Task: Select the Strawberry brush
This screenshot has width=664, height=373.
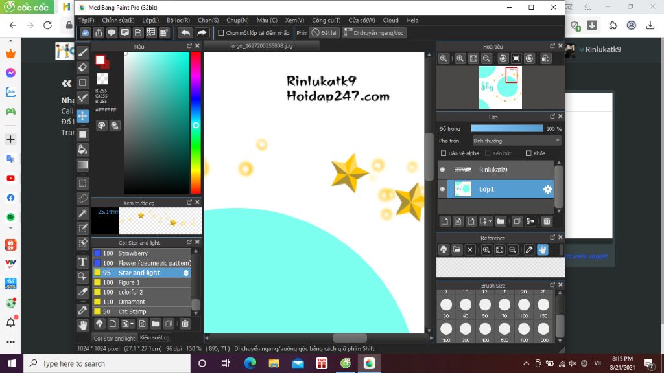Action: click(142, 253)
